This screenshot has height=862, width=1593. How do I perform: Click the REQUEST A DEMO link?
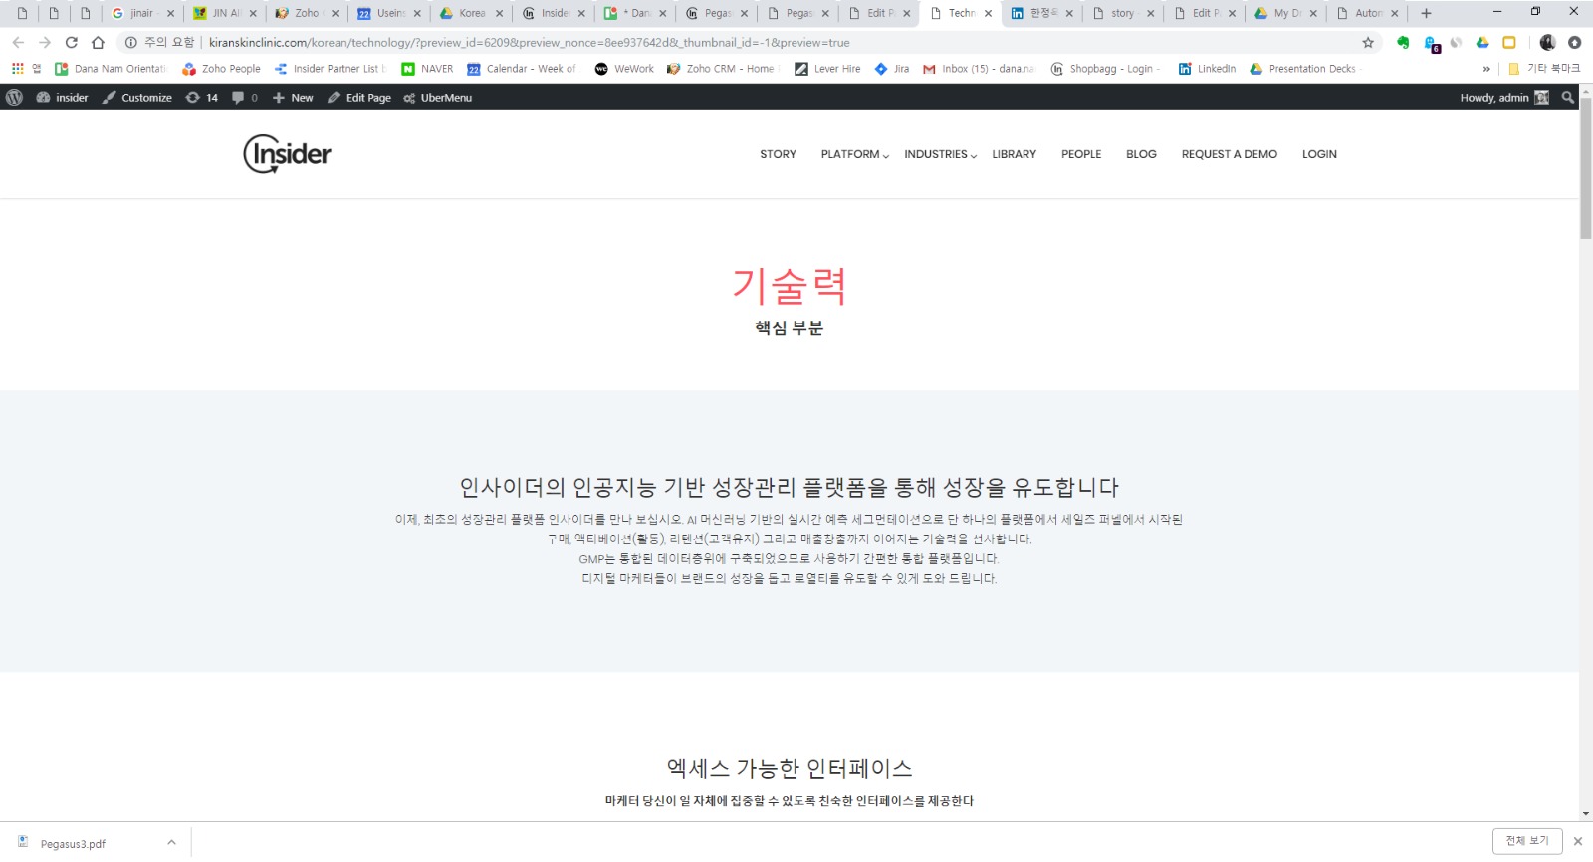[1229, 154]
